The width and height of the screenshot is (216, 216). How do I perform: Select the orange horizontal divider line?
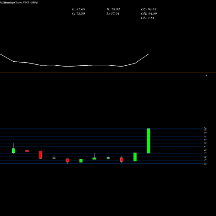tap(108, 72)
